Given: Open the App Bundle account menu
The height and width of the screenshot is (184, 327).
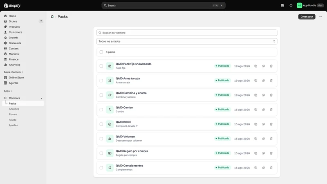Looking at the screenshot, I should pos(310,5).
